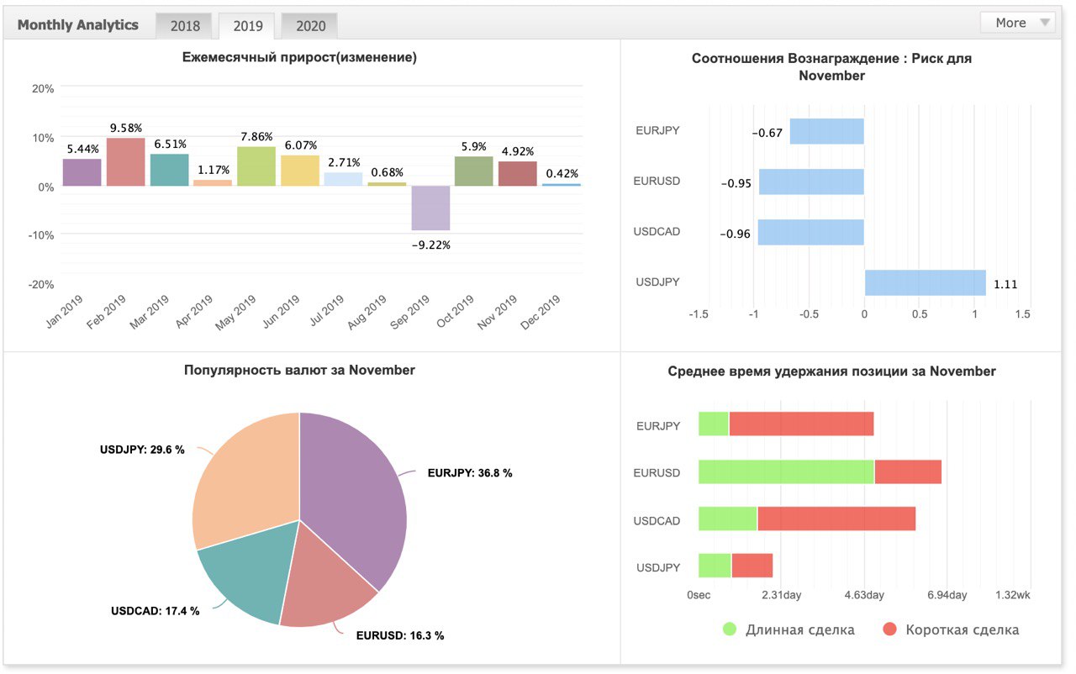Switch to the 2018 tab
The image size is (1076, 674).
pyautogui.click(x=185, y=26)
